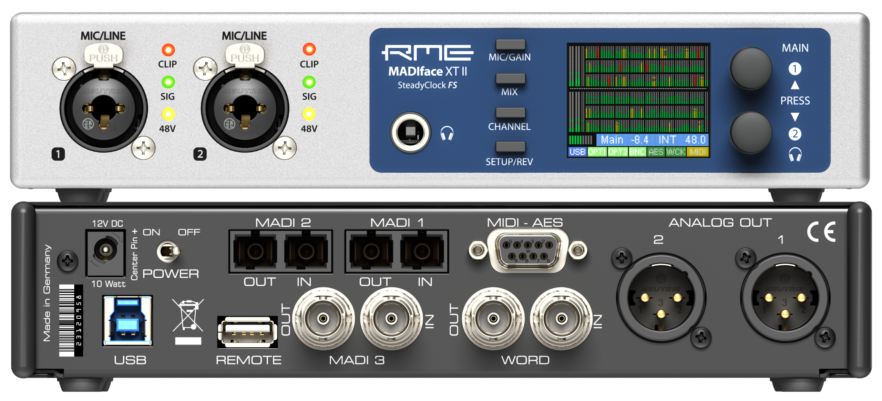Screen dimensions: 882x401
Task: Click the red CLIP LED of input 1
Action: (168, 50)
